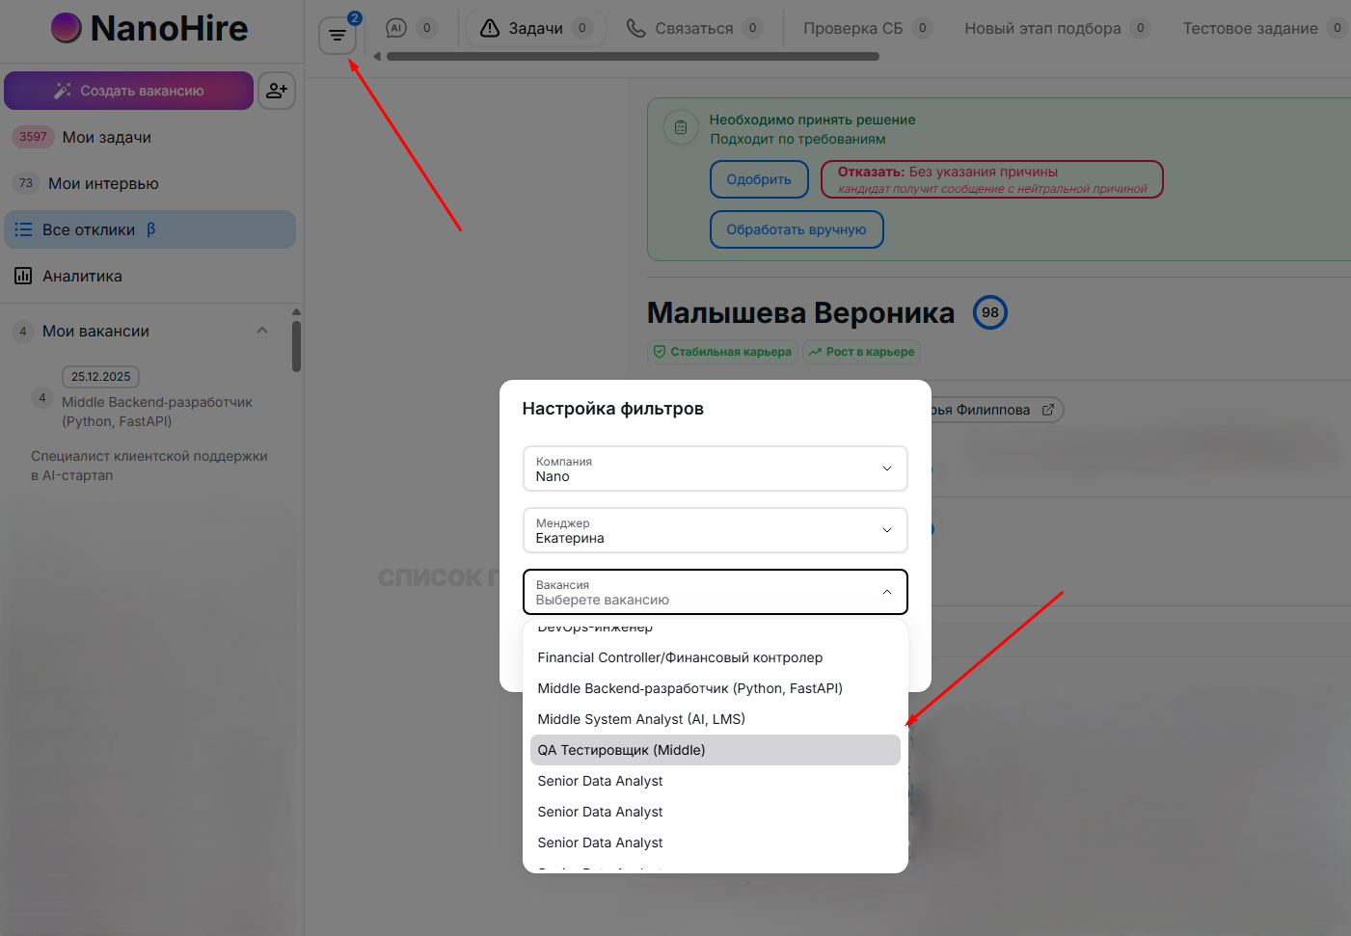Screen dimensions: 1351x936
Task: Collapse the Мои вакансии section
Action: pyautogui.click(x=262, y=331)
